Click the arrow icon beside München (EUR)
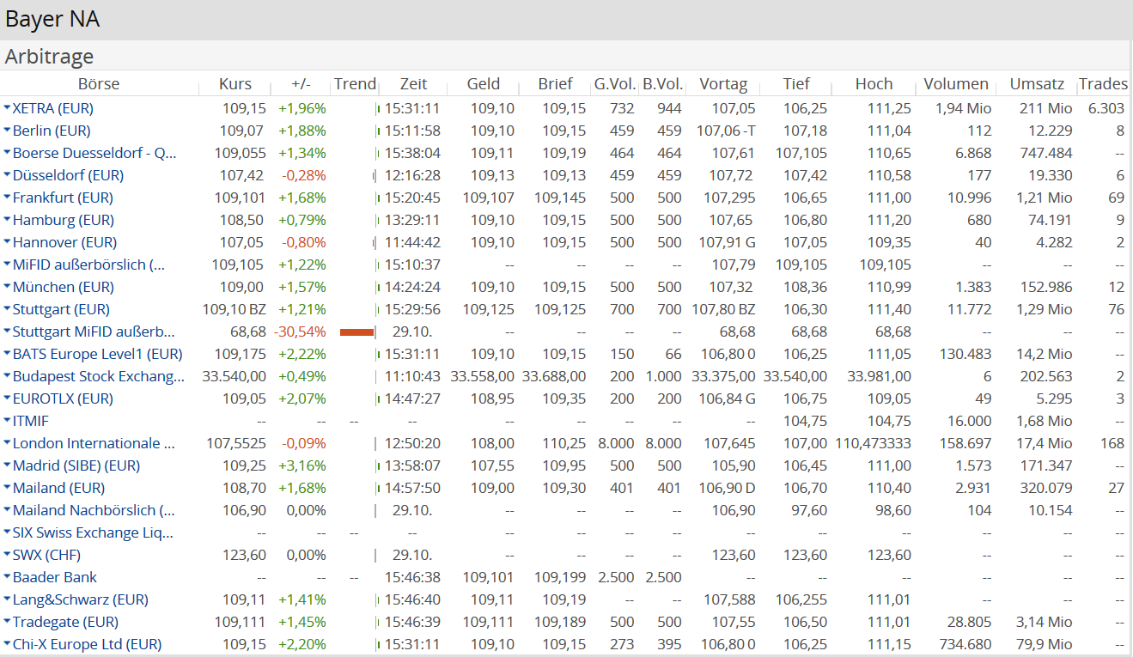This screenshot has height=657, width=1133. pyautogui.click(x=7, y=287)
